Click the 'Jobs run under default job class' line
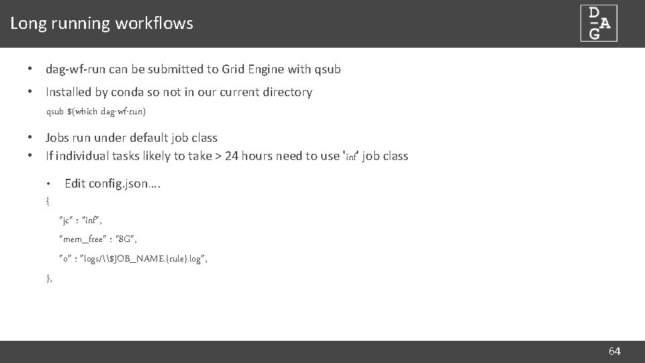This screenshot has width=645, height=363. [x=131, y=138]
